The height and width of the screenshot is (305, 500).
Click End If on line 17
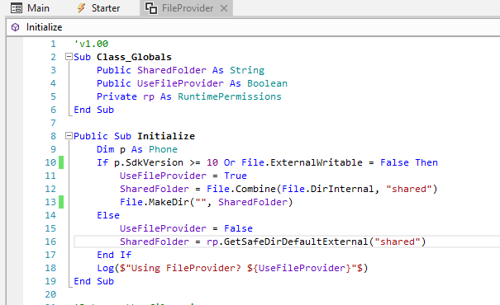[114, 255]
